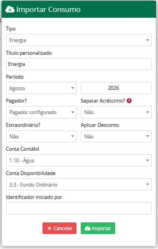The image size is (158, 249).
Task: Click the green Importar button
Action: [x=98, y=228]
